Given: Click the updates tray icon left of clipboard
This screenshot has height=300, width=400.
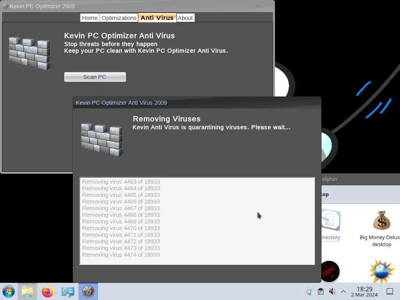Looking at the screenshot, I should [309, 291].
